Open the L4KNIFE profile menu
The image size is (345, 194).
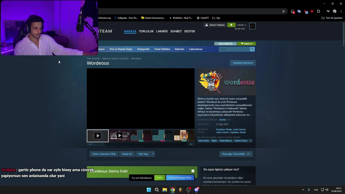click(162, 31)
